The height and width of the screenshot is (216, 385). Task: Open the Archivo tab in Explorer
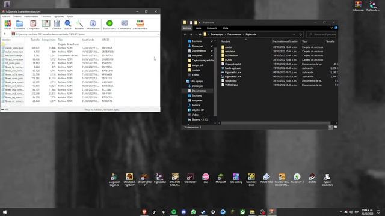pyautogui.click(x=187, y=28)
